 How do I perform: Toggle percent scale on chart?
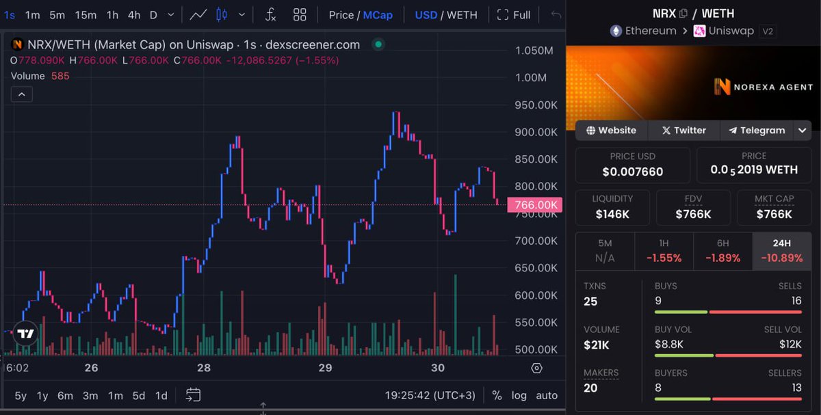(x=497, y=395)
